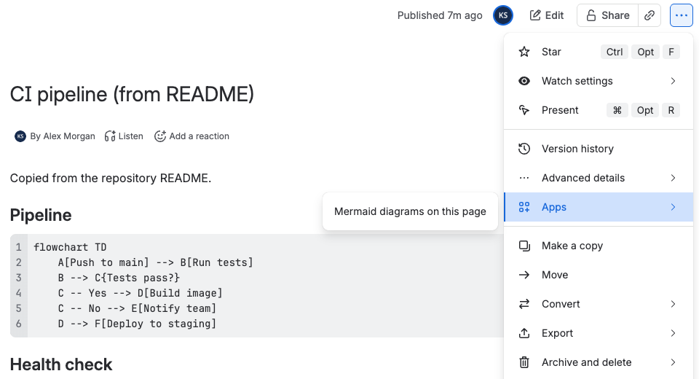Click the Convert swap-arrows icon
The image size is (699, 379).
click(524, 304)
